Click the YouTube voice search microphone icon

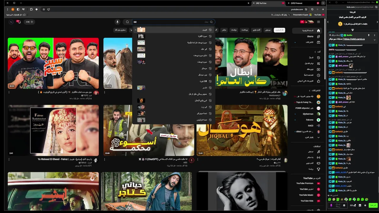pos(117,22)
